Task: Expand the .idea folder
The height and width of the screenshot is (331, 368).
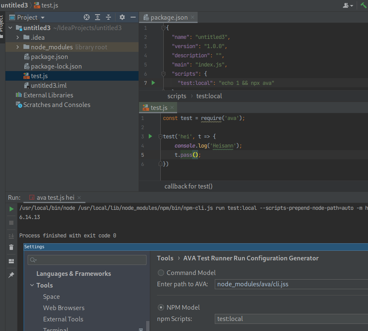Action: pyautogui.click(x=18, y=38)
